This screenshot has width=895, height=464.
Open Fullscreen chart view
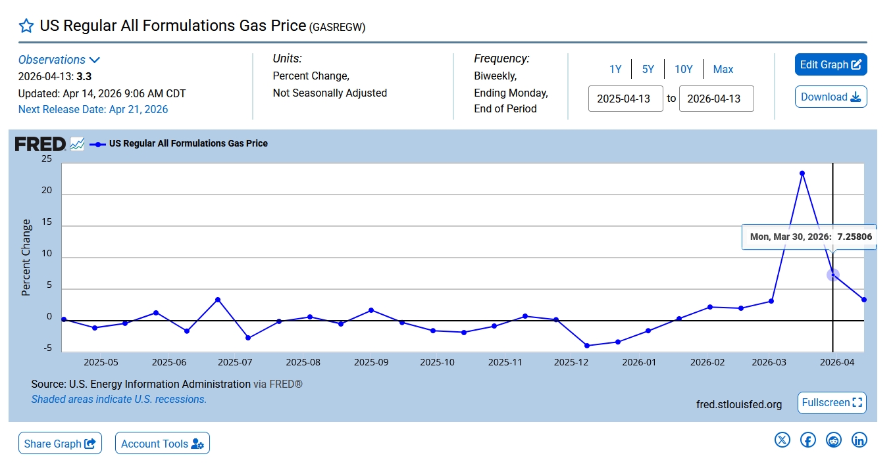(x=831, y=402)
